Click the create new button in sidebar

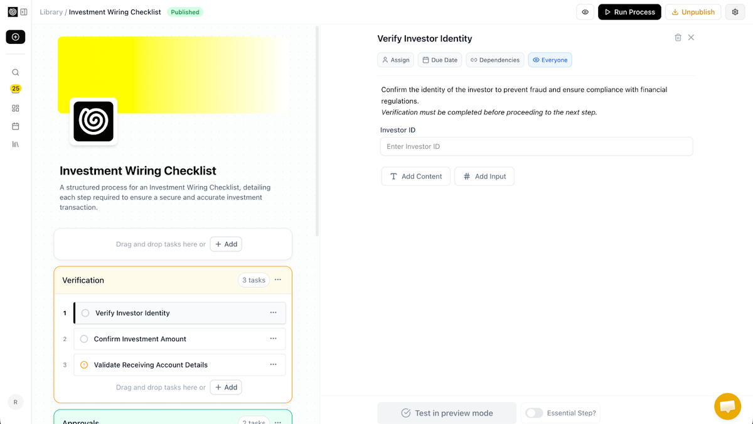[15, 36]
